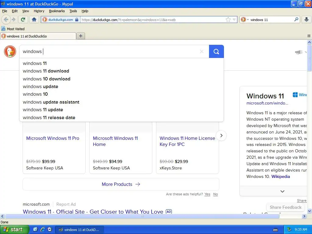Reload the current page
This screenshot has height=234, width=312.
click(x=23, y=19)
